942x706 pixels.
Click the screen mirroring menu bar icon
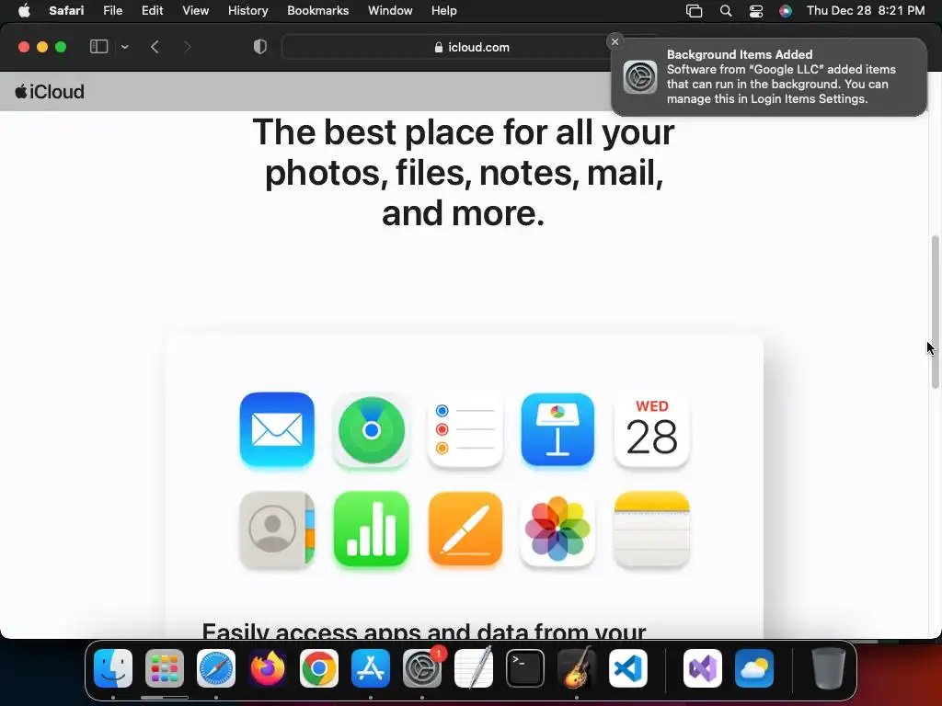click(694, 11)
